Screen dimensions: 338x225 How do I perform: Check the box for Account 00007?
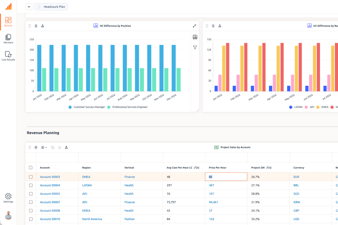[x=31, y=202]
